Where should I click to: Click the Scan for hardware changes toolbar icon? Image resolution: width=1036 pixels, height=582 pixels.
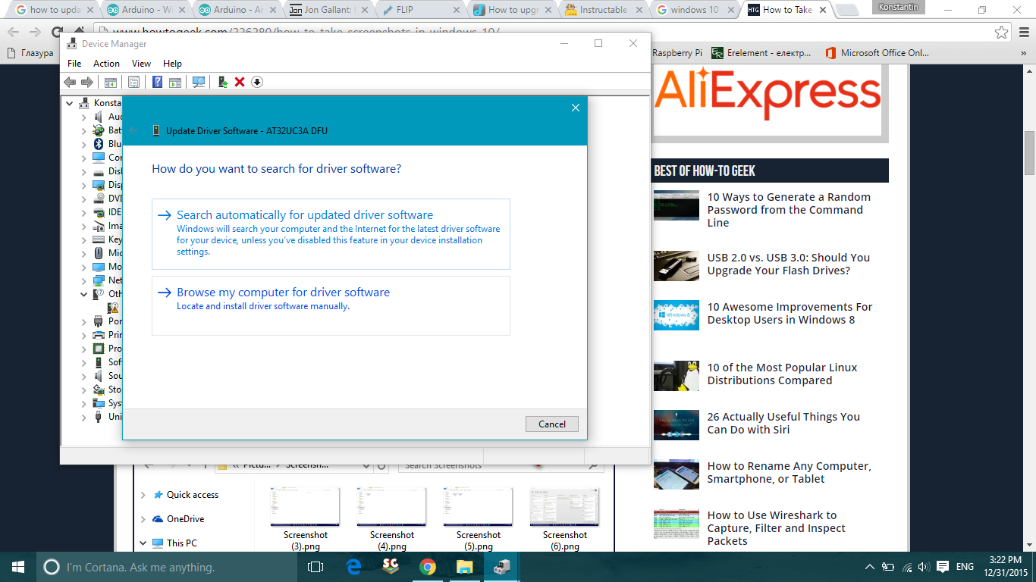198,81
